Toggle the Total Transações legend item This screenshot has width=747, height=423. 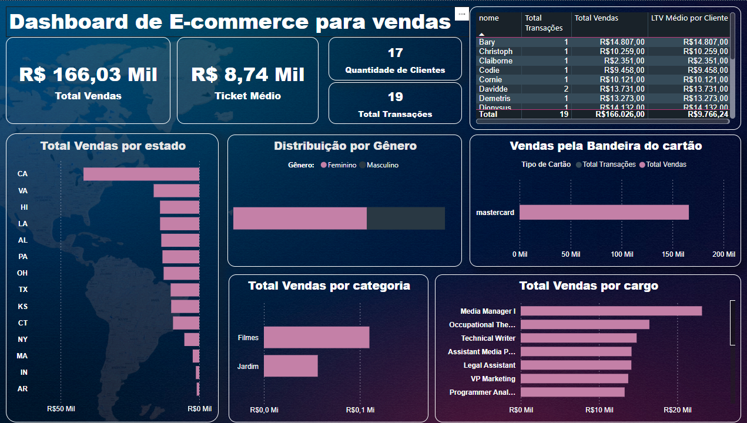click(607, 164)
